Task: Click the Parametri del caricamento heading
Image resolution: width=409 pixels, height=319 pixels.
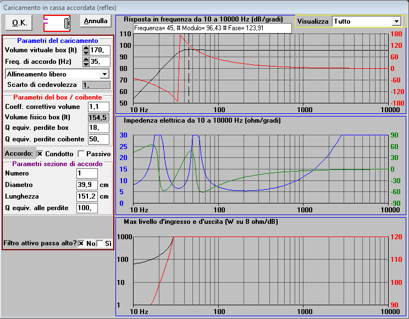Action: pos(58,41)
